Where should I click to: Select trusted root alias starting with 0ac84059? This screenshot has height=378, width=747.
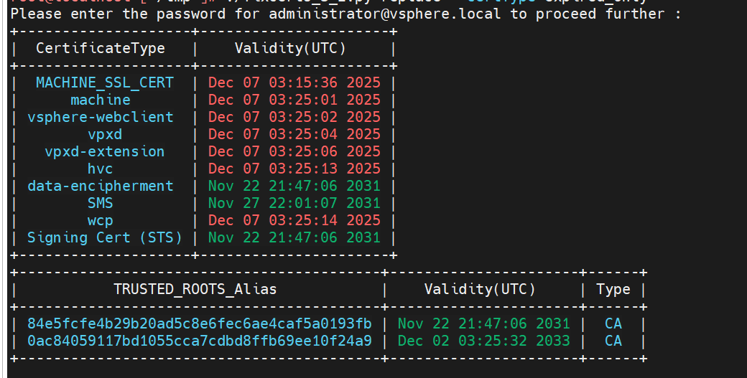click(x=200, y=341)
